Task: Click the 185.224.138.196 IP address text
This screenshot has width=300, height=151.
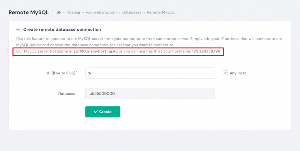Action: pos(206,52)
